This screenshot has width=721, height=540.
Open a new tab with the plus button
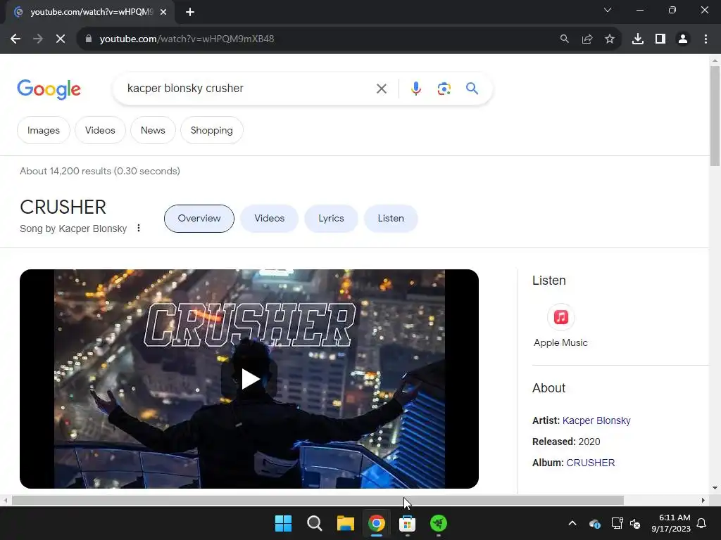(190, 12)
